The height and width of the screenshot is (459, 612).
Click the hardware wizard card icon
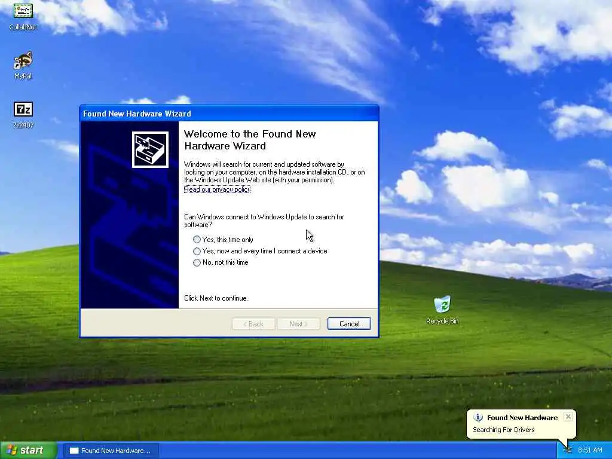point(150,149)
